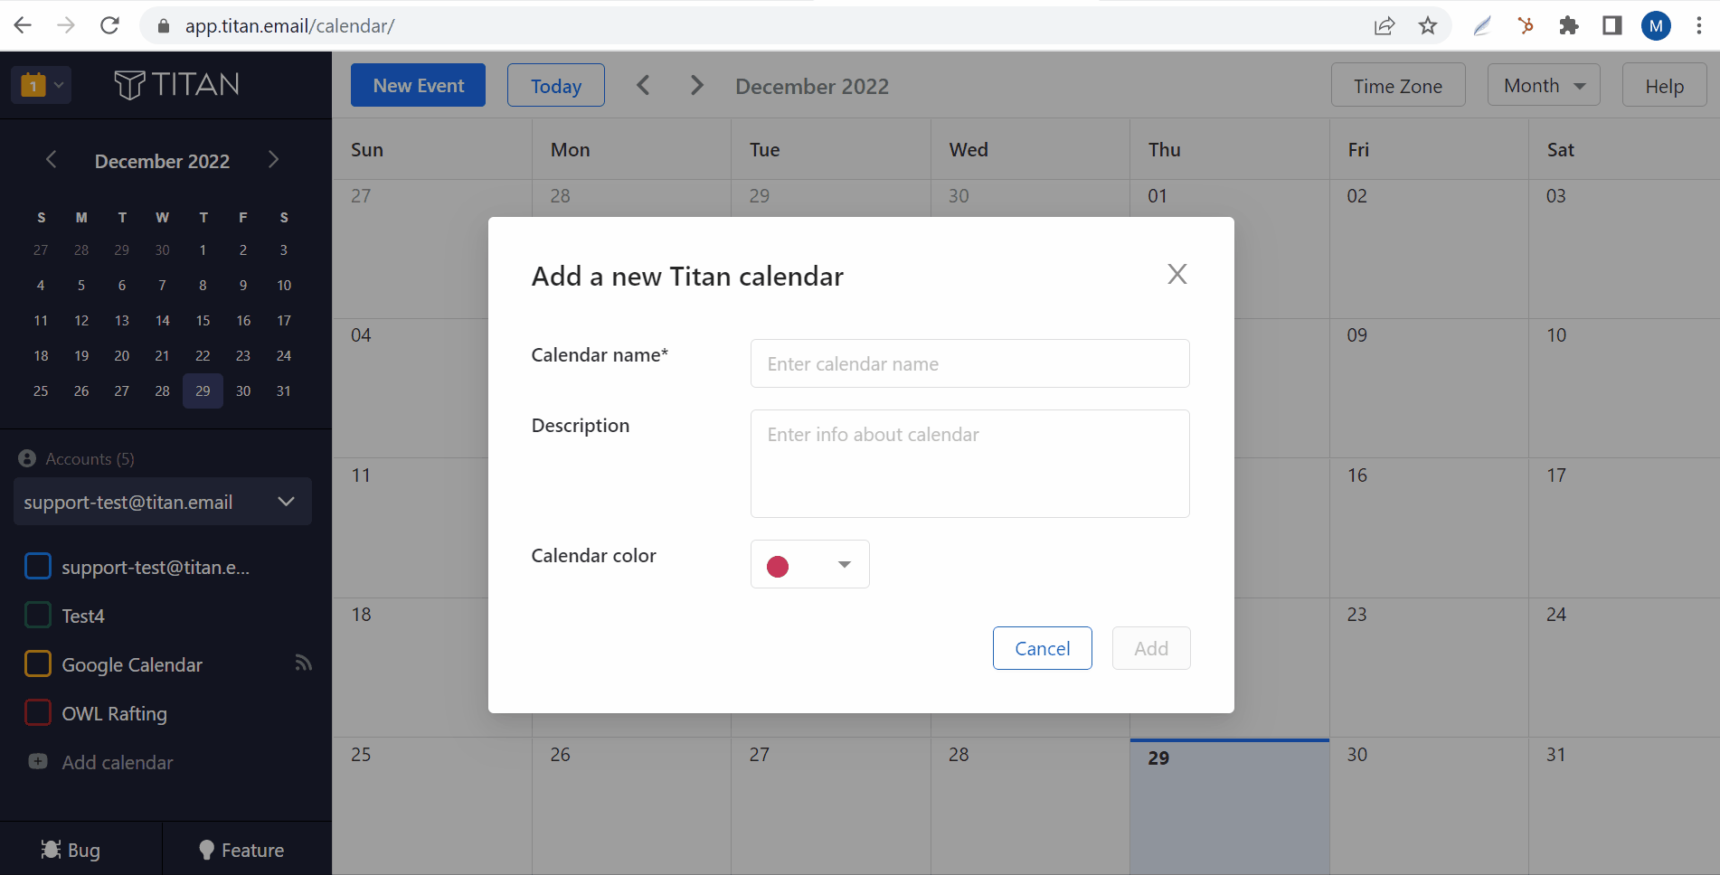Click the Add calendar link
The height and width of the screenshot is (875, 1720).
click(x=118, y=762)
